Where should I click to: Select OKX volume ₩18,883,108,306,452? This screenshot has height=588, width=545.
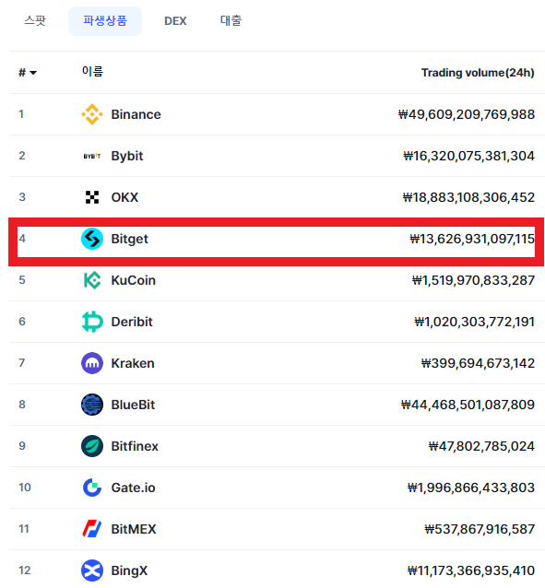pyautogui.click(x=468, y=197)
